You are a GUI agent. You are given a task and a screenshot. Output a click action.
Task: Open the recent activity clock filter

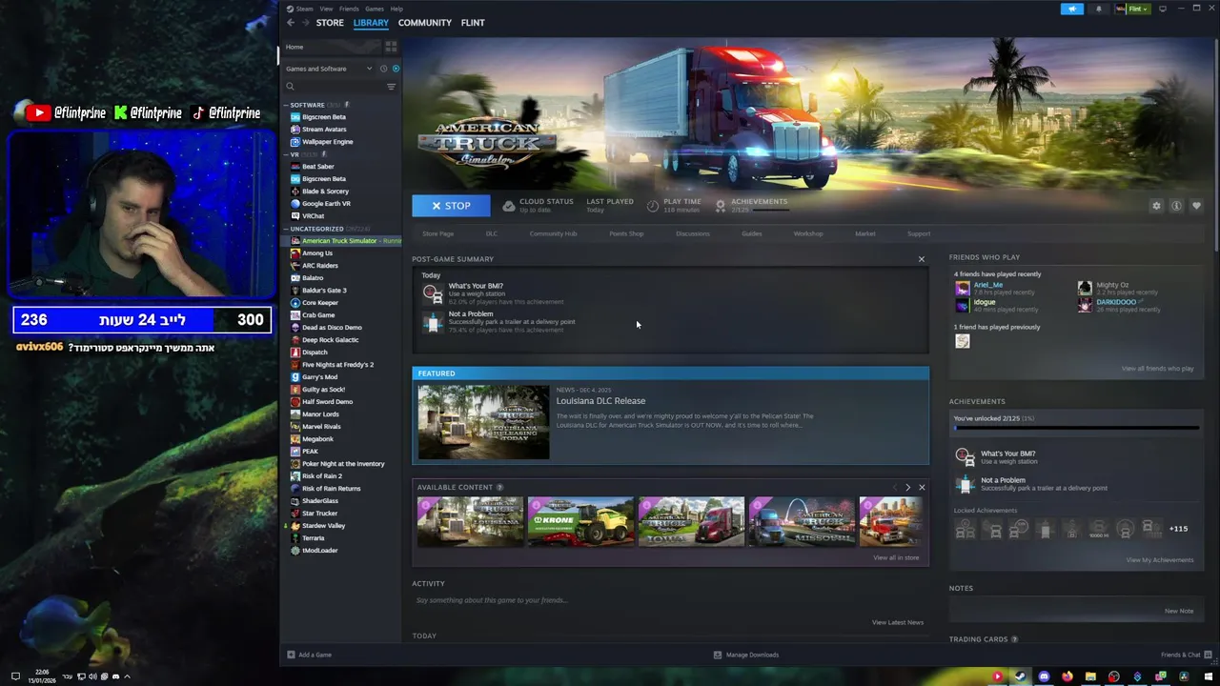[384, 69]
